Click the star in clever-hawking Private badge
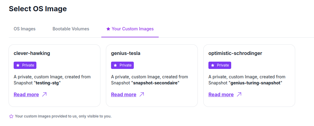This screenshot has width=314, height=126. pyautogui.click(x=18, y=65)
